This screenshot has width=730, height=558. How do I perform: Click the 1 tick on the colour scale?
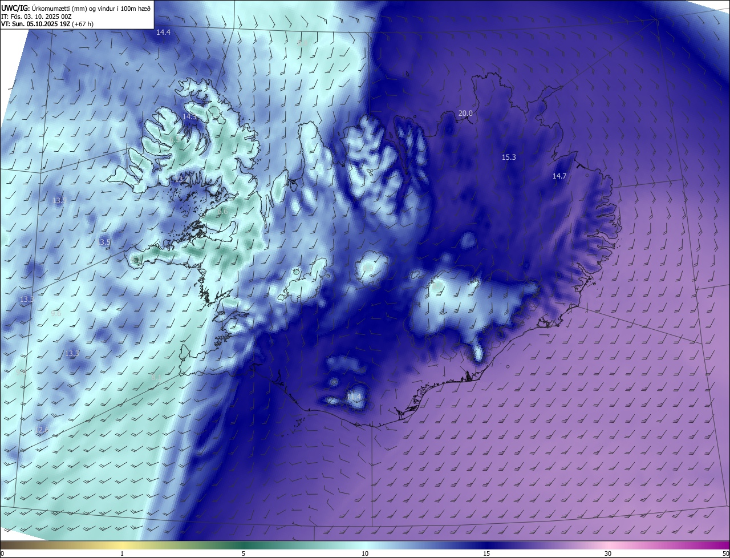click(x=123, y=553)
